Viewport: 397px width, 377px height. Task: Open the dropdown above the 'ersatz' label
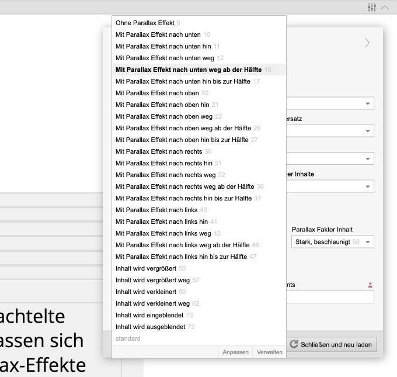pos(330,103)
